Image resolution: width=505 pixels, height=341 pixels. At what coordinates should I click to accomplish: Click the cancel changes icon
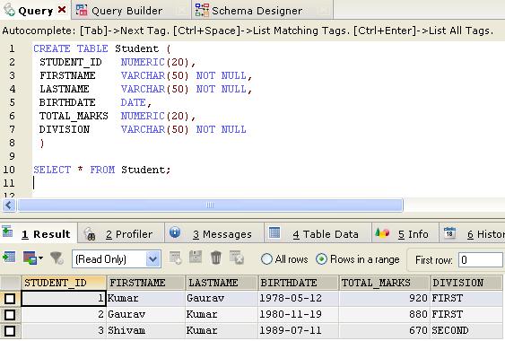coord(237,258)
